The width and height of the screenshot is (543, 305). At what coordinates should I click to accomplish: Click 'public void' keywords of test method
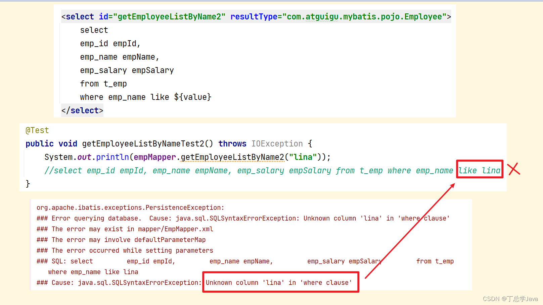click(x=51, y=144)
